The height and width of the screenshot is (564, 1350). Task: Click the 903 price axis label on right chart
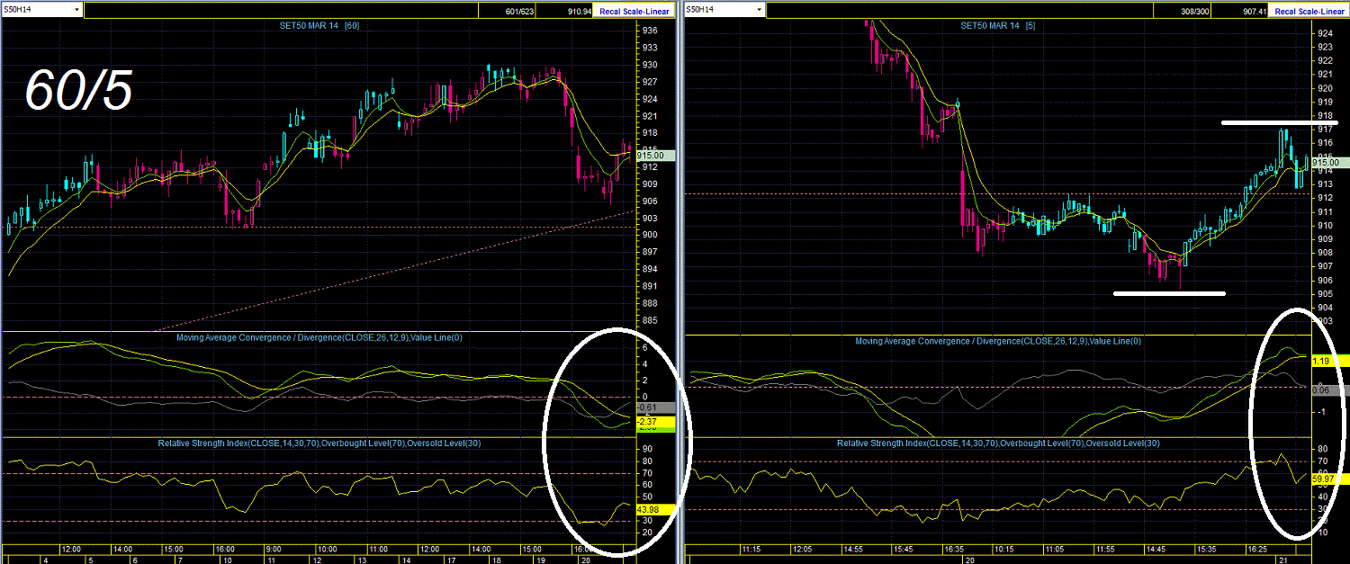(x=1325, y=321)
